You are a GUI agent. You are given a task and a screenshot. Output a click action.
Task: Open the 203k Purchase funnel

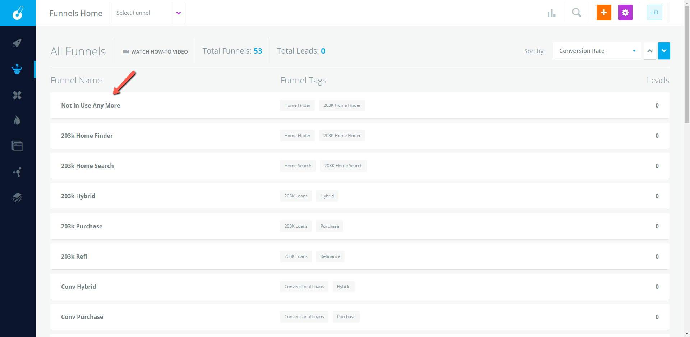(82, 226)
